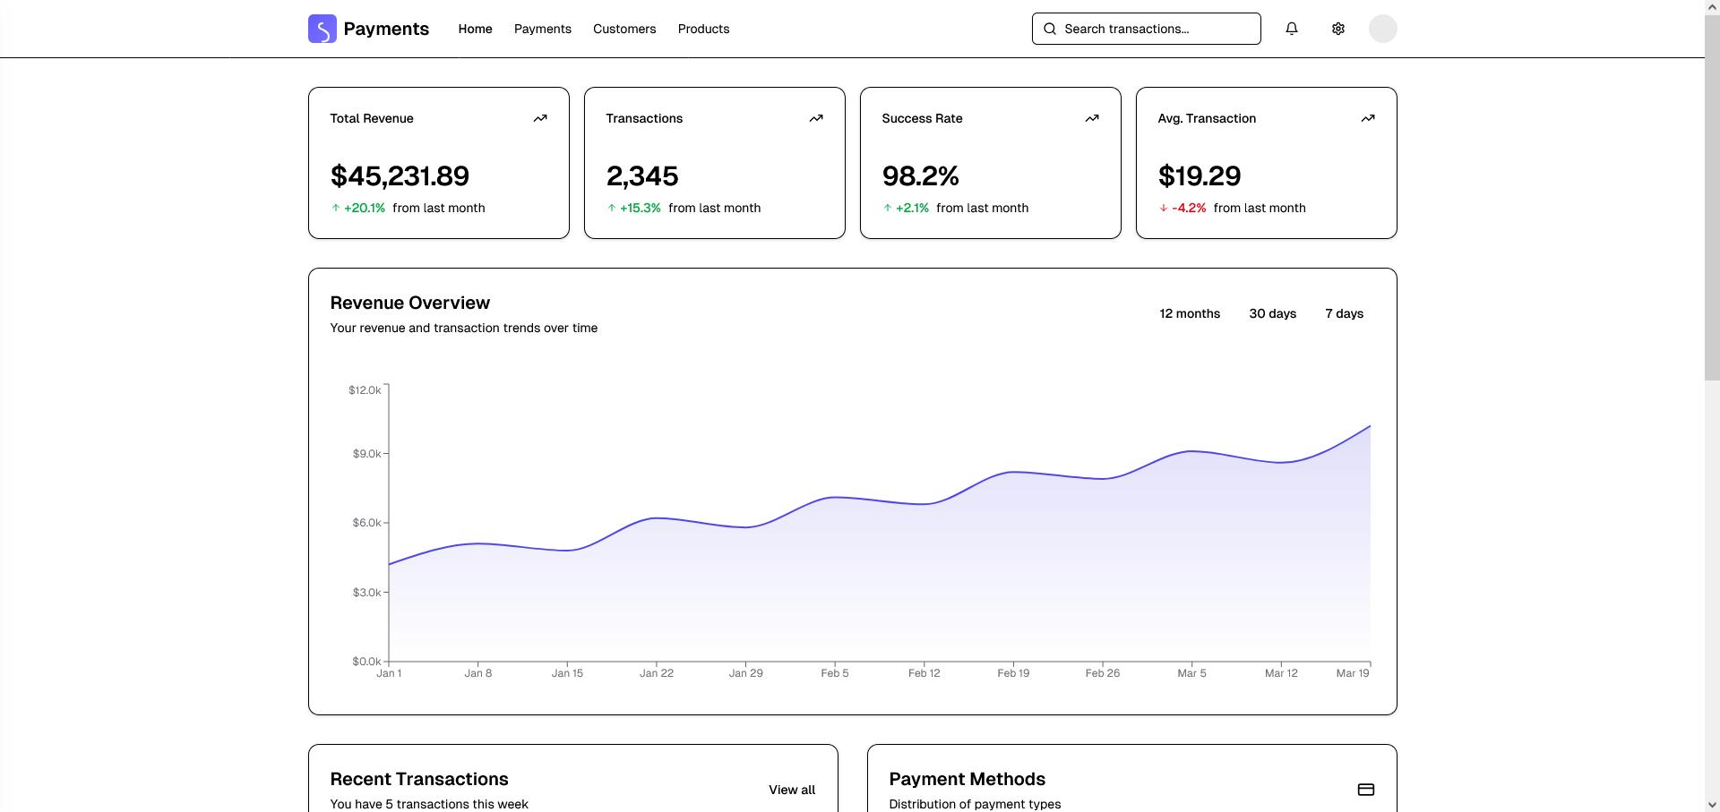Viewport: 1720px width, 812px height.
Task: Select Home in the navigation bar
Action: coord(475,29)
